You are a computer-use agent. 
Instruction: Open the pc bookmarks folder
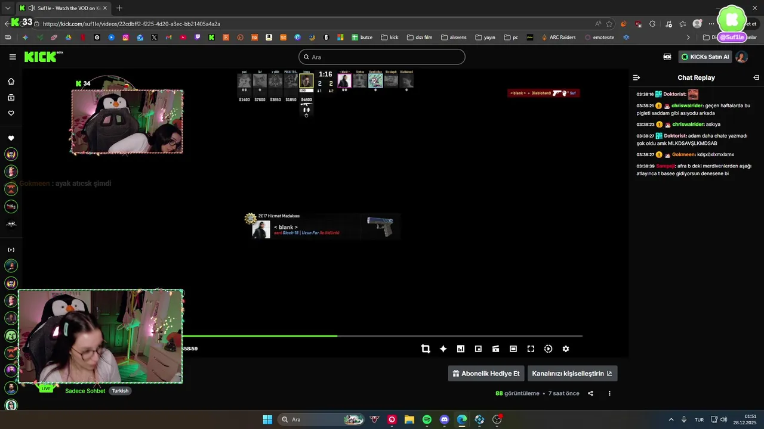click(511, 37)
